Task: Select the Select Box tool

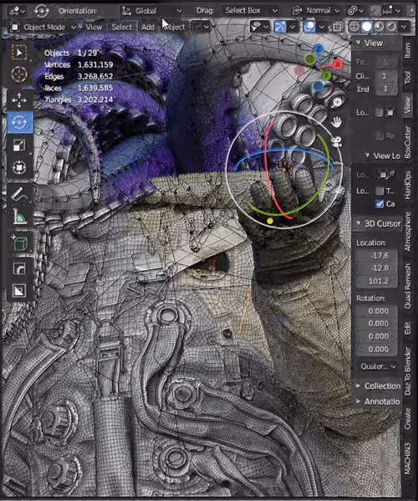Action: pyautogui.click(x=19, y=53)
